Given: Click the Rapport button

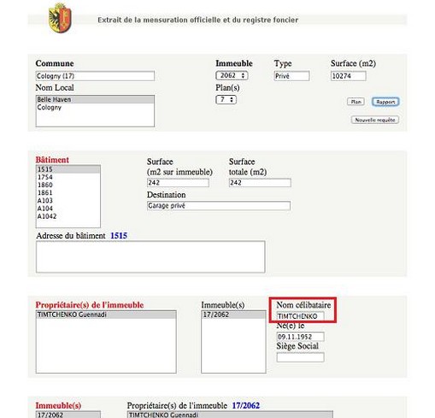Looking at the screenshot, I should tap(385, 102).
